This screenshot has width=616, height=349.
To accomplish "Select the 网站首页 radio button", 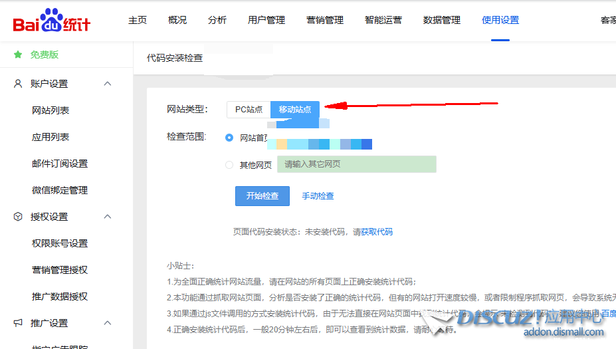I will 229,138.
